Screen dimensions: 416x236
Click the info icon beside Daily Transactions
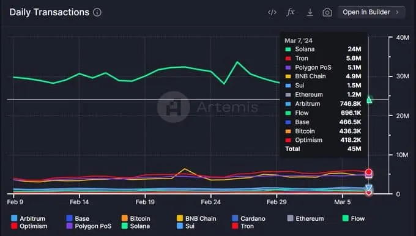(x=97, y=12)
